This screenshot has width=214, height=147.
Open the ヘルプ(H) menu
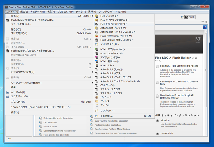(121, 12)
